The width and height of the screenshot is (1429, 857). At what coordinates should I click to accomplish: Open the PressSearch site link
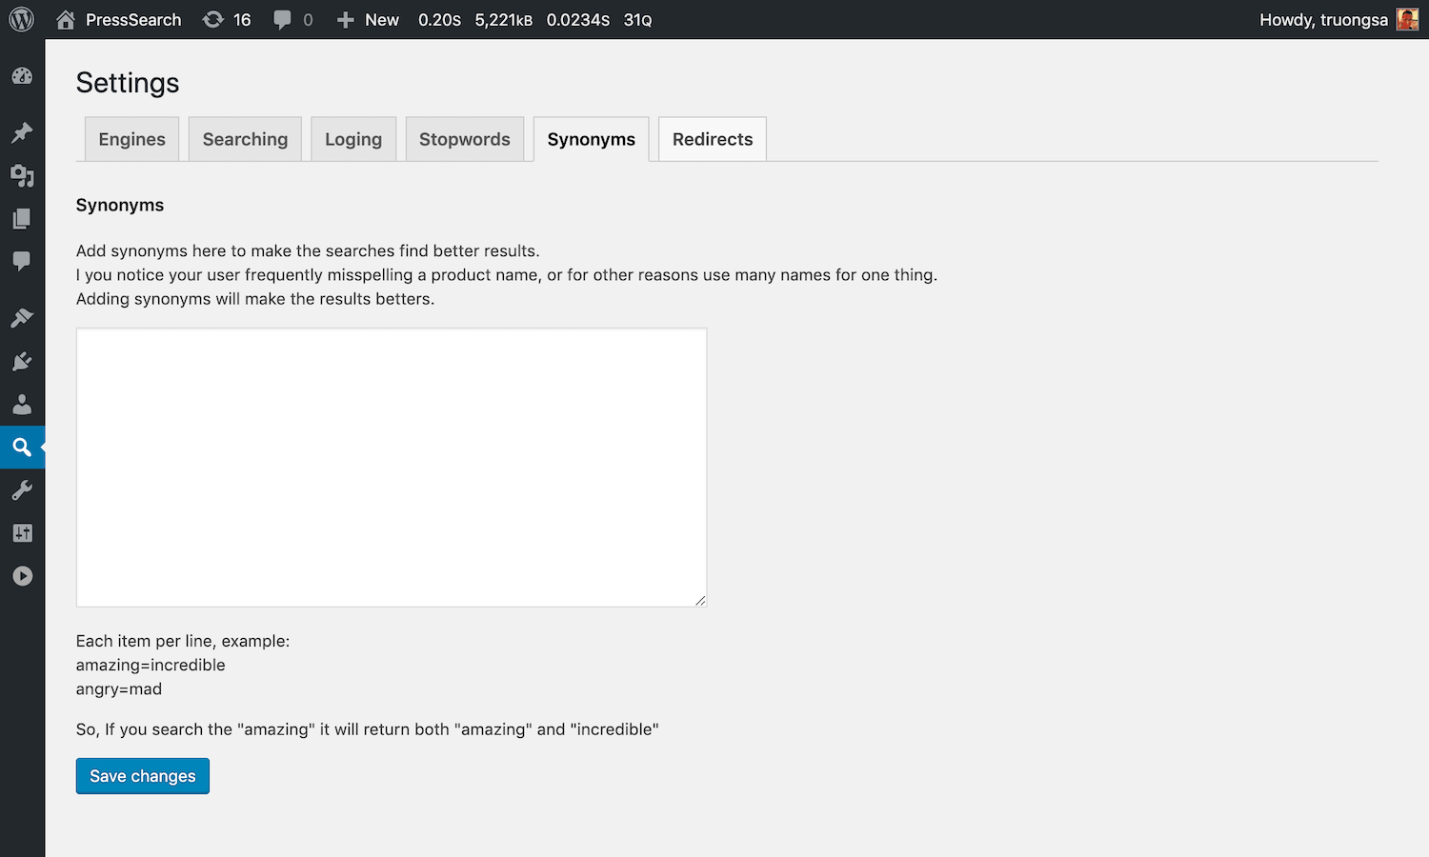coord(133,20)
